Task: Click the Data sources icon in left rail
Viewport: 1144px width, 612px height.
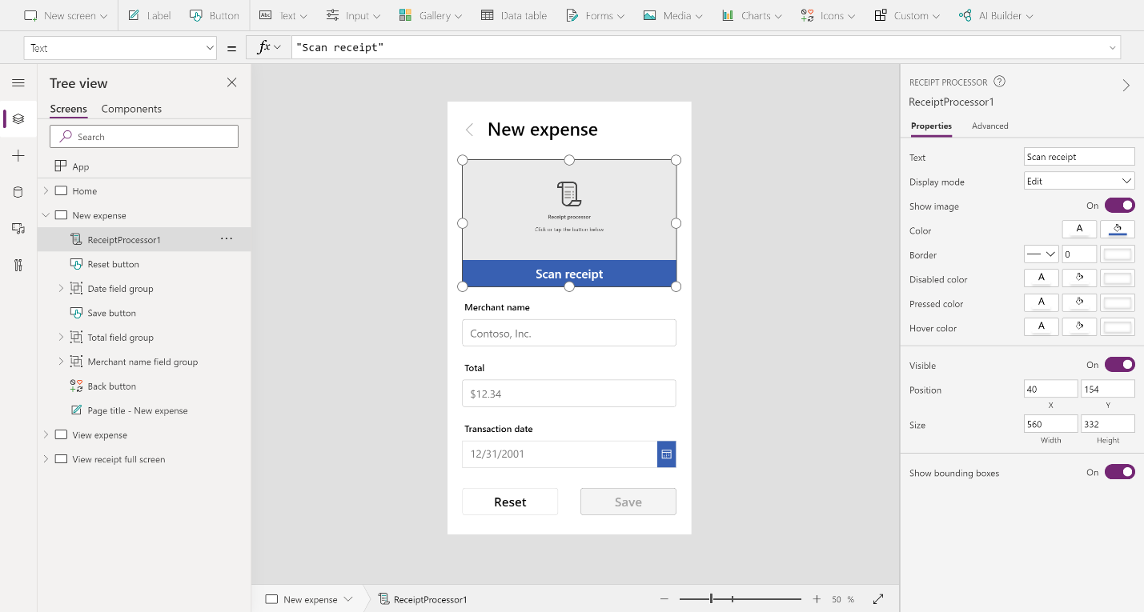Action: 18,191
